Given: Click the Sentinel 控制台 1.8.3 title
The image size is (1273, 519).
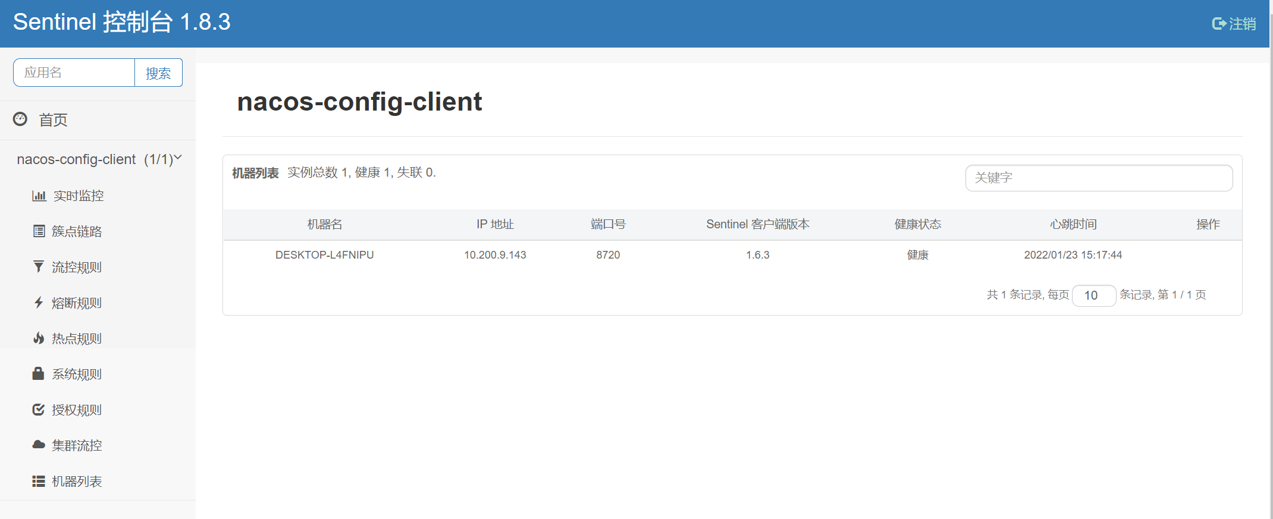Looking at the screenshot, I should pos(122,23).
